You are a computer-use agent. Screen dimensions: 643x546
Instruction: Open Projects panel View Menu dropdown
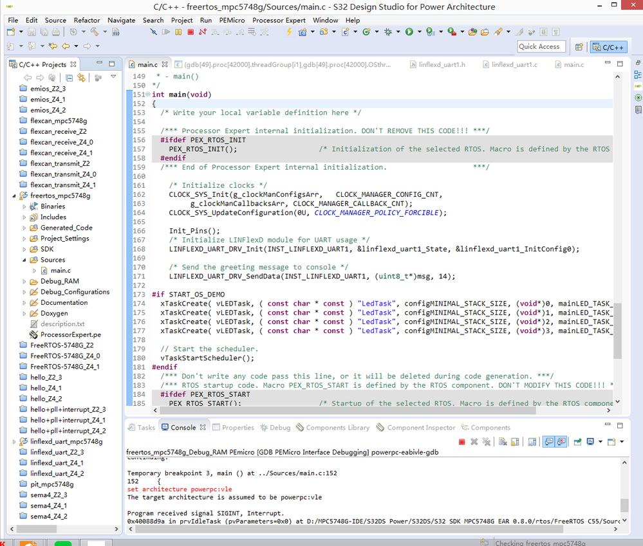pyautogui.click(x=113, y=78)
